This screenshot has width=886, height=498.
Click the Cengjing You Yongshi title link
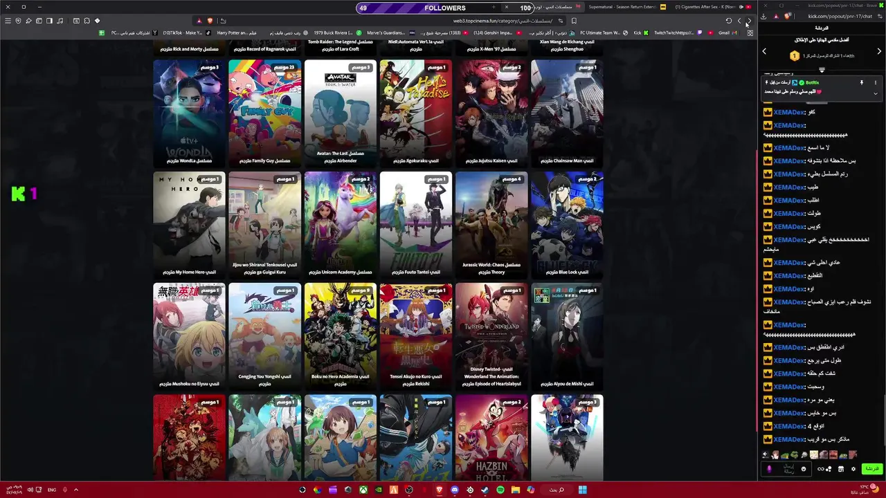pyautogui.click(x=264, y=380)
